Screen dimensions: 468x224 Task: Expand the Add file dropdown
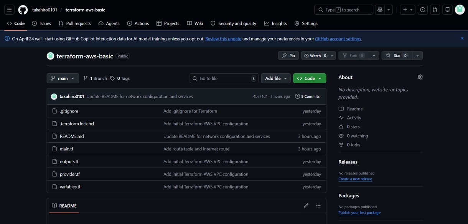pos(276,78)
